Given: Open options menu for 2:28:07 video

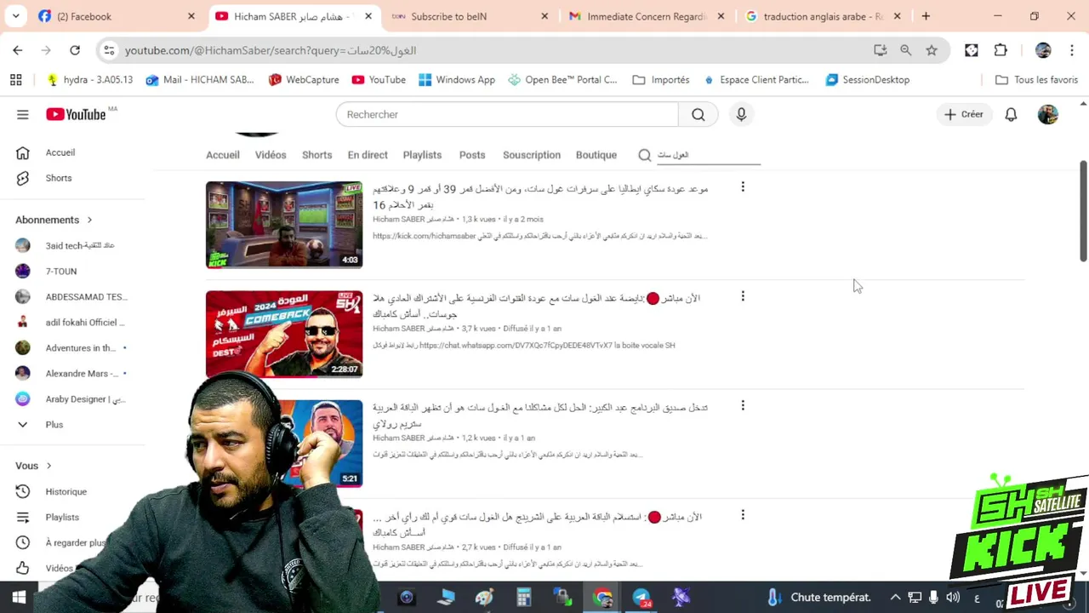Looking at the screenshot, I should coord(743,296).
